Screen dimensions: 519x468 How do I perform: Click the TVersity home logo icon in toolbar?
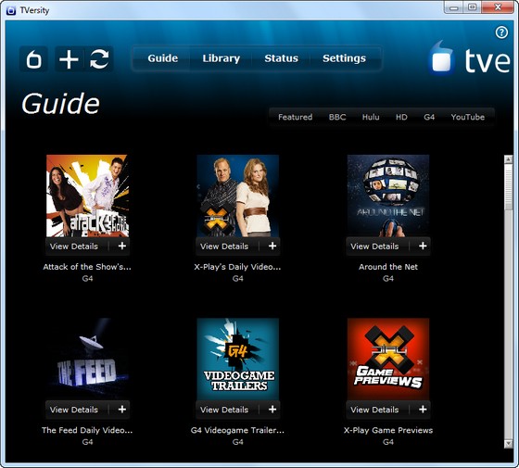[33, 59]
